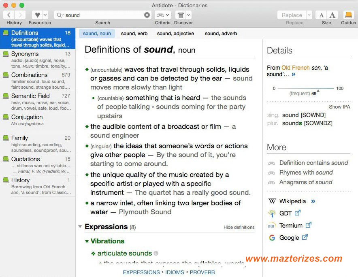Image resolution: width=358 pixels, height=277 pixels.
Task: Click Quotations green book icon
Action: (6, 159)
